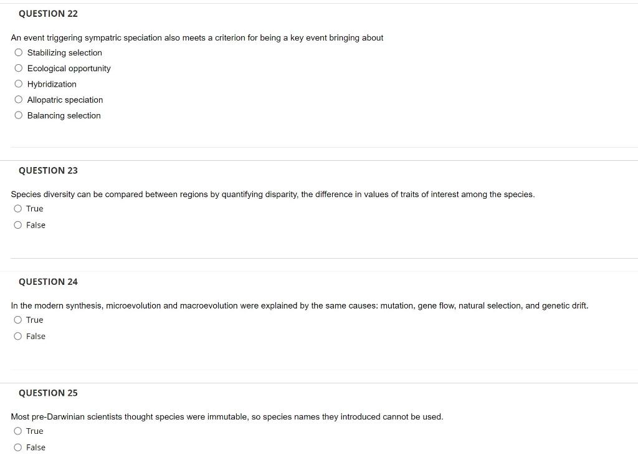Click the 'True' label under Question 25
The height and width of the screenshot is (465, 638).
click(36, 431)
